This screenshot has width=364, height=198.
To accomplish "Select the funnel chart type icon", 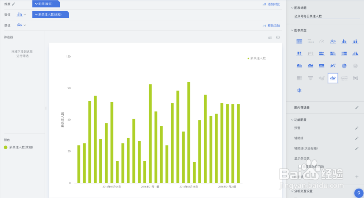I will 310,78.
